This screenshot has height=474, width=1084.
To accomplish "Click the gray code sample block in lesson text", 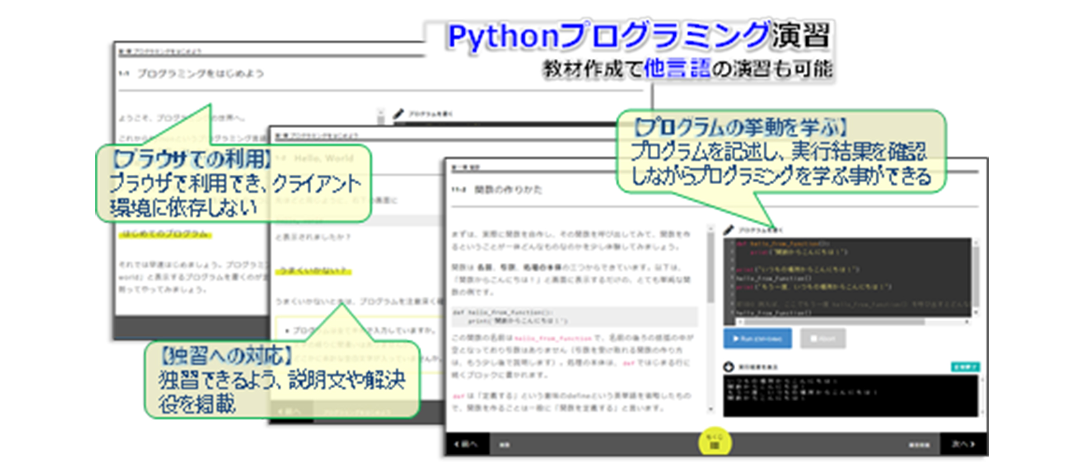I will pos(574,316).
